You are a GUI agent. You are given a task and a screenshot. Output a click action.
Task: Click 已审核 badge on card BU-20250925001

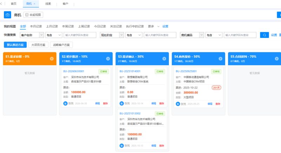click(216, 72)
